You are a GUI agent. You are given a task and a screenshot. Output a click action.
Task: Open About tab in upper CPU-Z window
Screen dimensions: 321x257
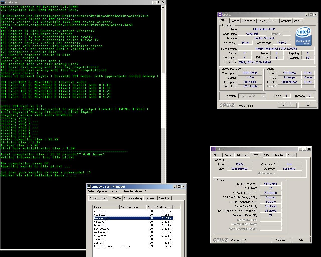click(298, 21)
